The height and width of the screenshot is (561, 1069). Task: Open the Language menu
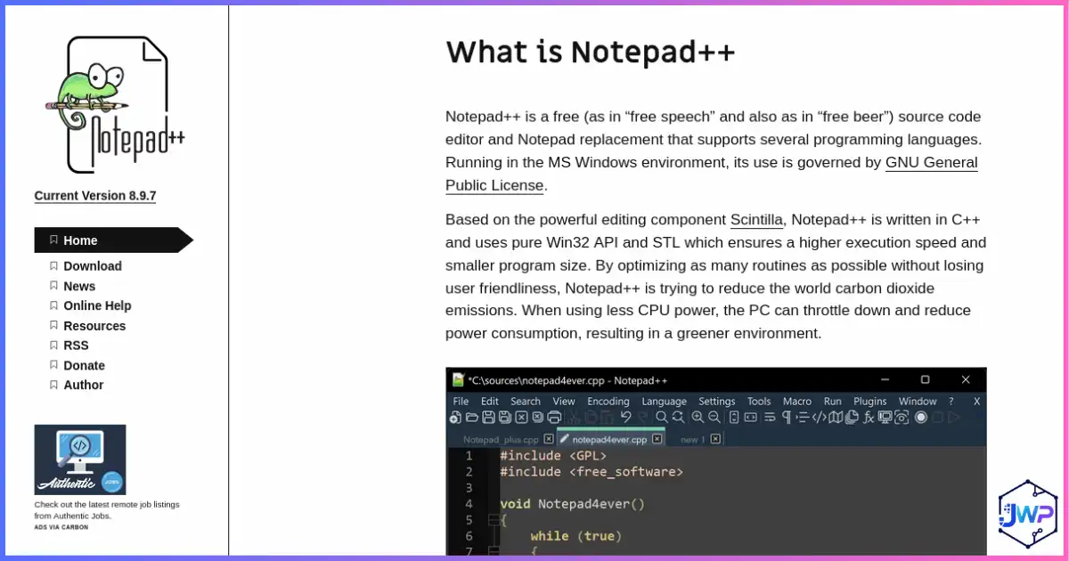(x=664, y=402)
